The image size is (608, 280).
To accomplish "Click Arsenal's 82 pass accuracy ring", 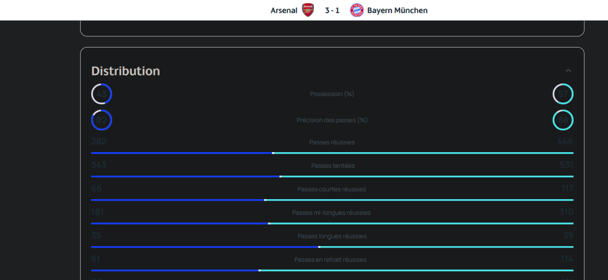I will click(101, 120).
